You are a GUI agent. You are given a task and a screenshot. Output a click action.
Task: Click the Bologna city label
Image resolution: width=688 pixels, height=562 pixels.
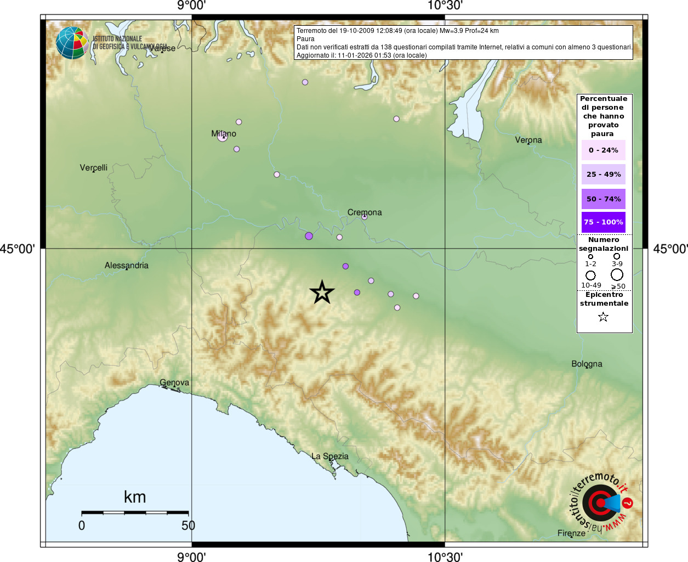tap(587, 364)
